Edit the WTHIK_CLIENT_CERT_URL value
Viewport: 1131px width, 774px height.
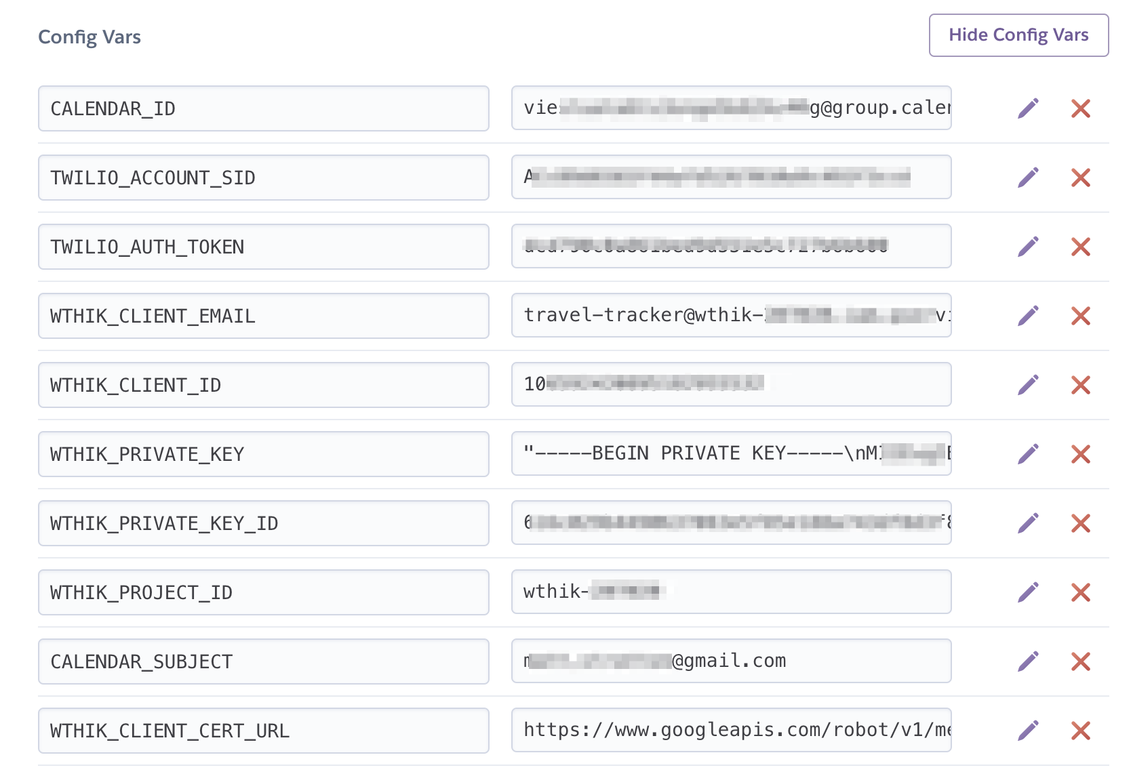click(1029, 730)
